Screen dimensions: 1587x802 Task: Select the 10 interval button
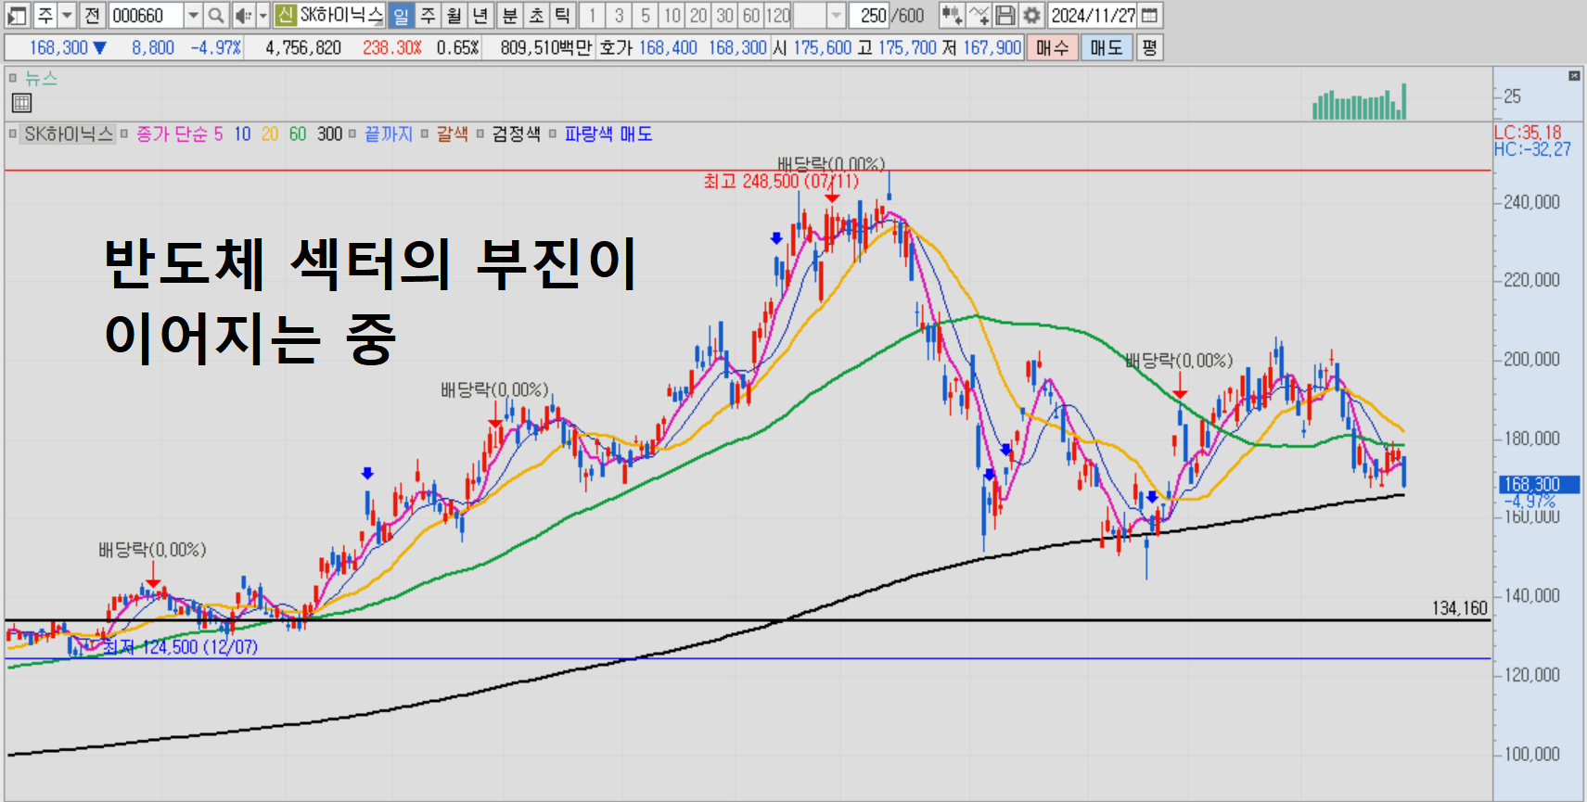pyautogui.click(x=672, y=15)
